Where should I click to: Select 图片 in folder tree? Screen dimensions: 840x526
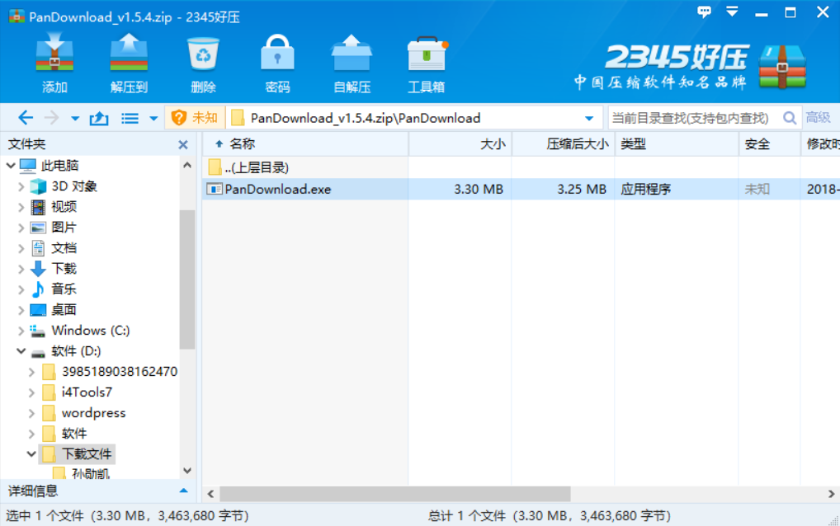point(64,228)
